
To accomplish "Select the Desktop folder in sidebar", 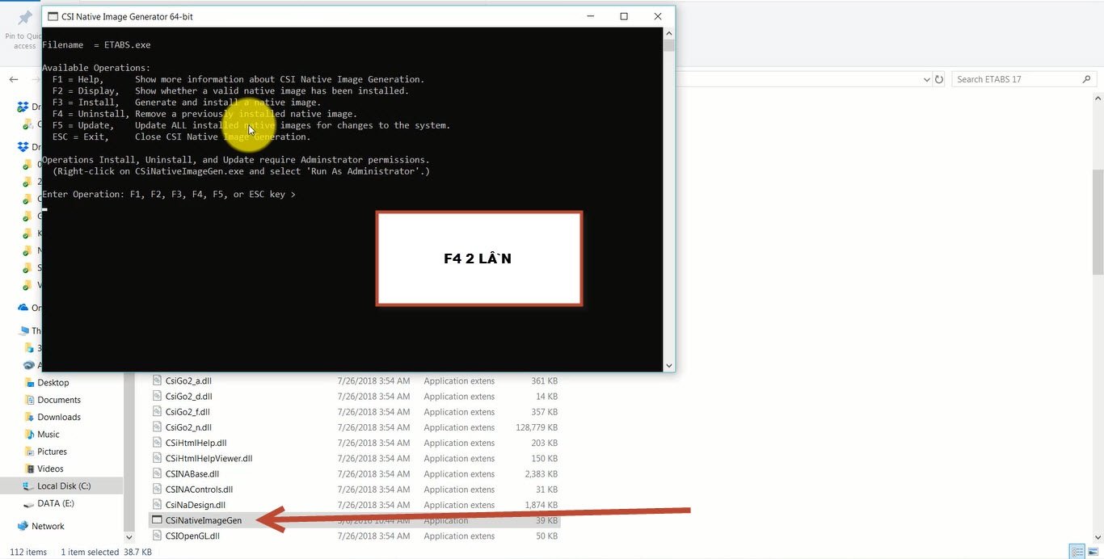I will pyautogui.click(x=53, y=383).
